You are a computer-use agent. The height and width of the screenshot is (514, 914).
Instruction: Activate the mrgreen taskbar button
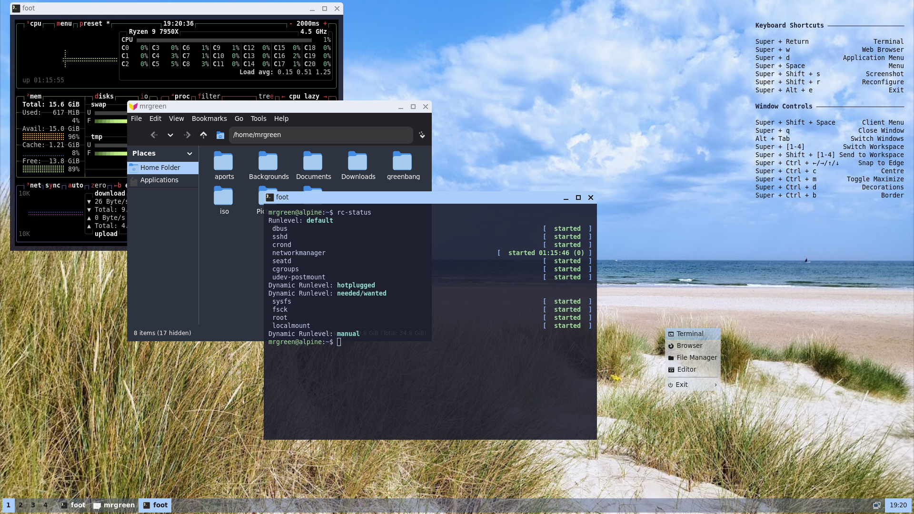[x=114, y=505]
